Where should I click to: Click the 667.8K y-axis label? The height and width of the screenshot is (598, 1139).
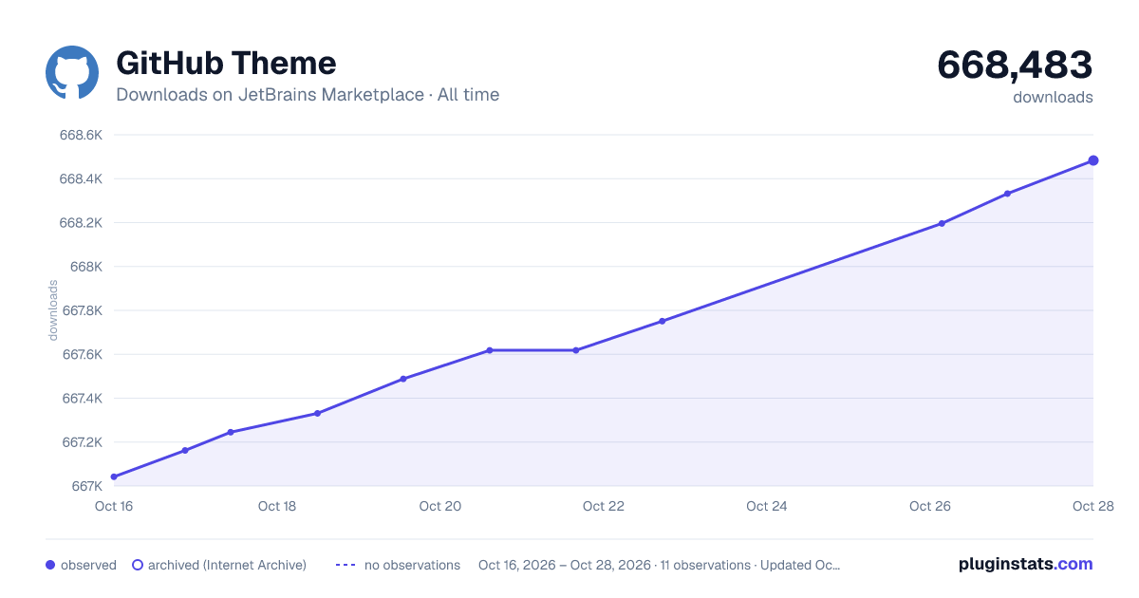[81, 310]
